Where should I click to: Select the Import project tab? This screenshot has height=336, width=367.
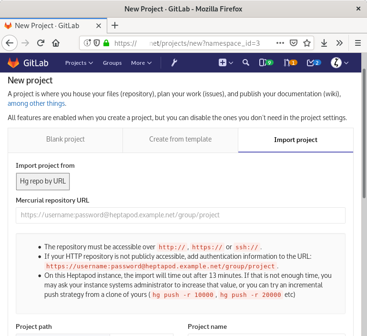click(x=296, y=140)
